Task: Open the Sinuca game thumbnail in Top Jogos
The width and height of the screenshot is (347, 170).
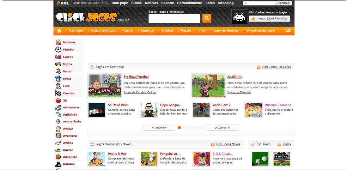Action: [282, 159]
